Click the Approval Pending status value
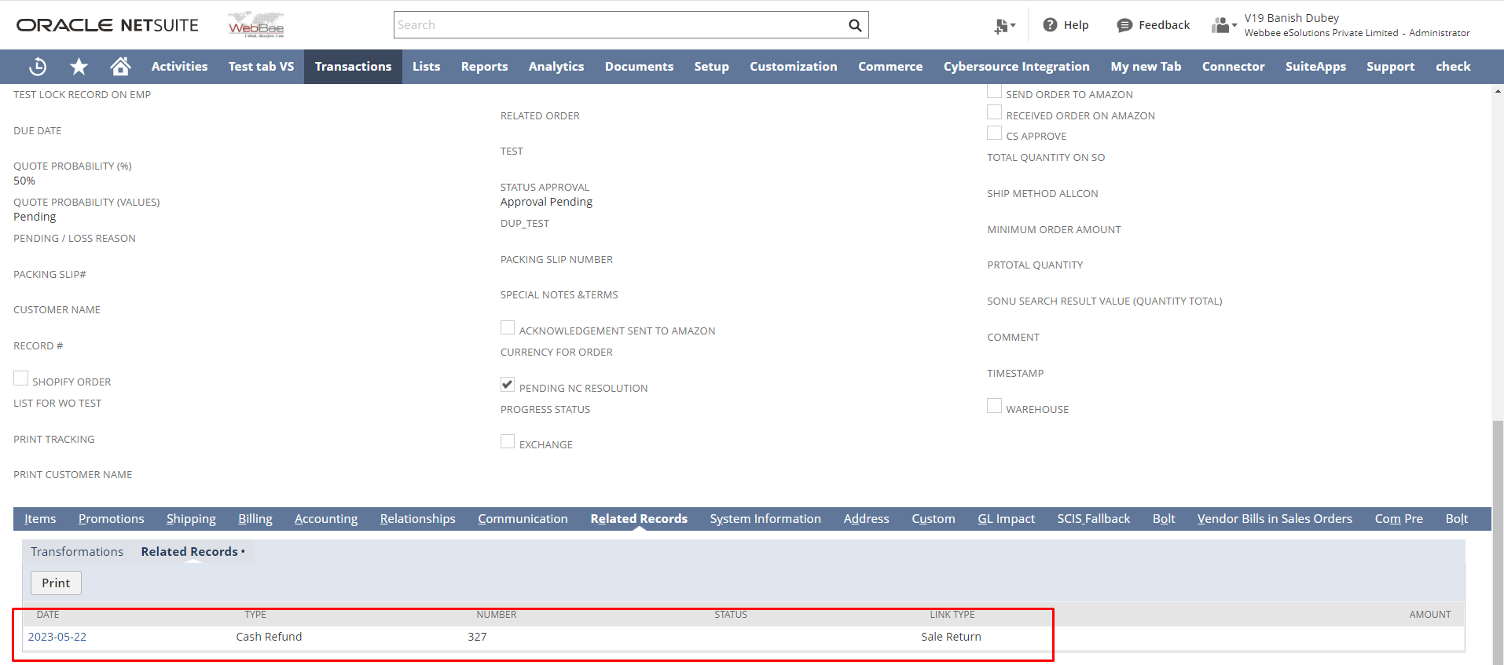Image resolution: width=1504 pixels, height=665 pixels. pos(546,202)
